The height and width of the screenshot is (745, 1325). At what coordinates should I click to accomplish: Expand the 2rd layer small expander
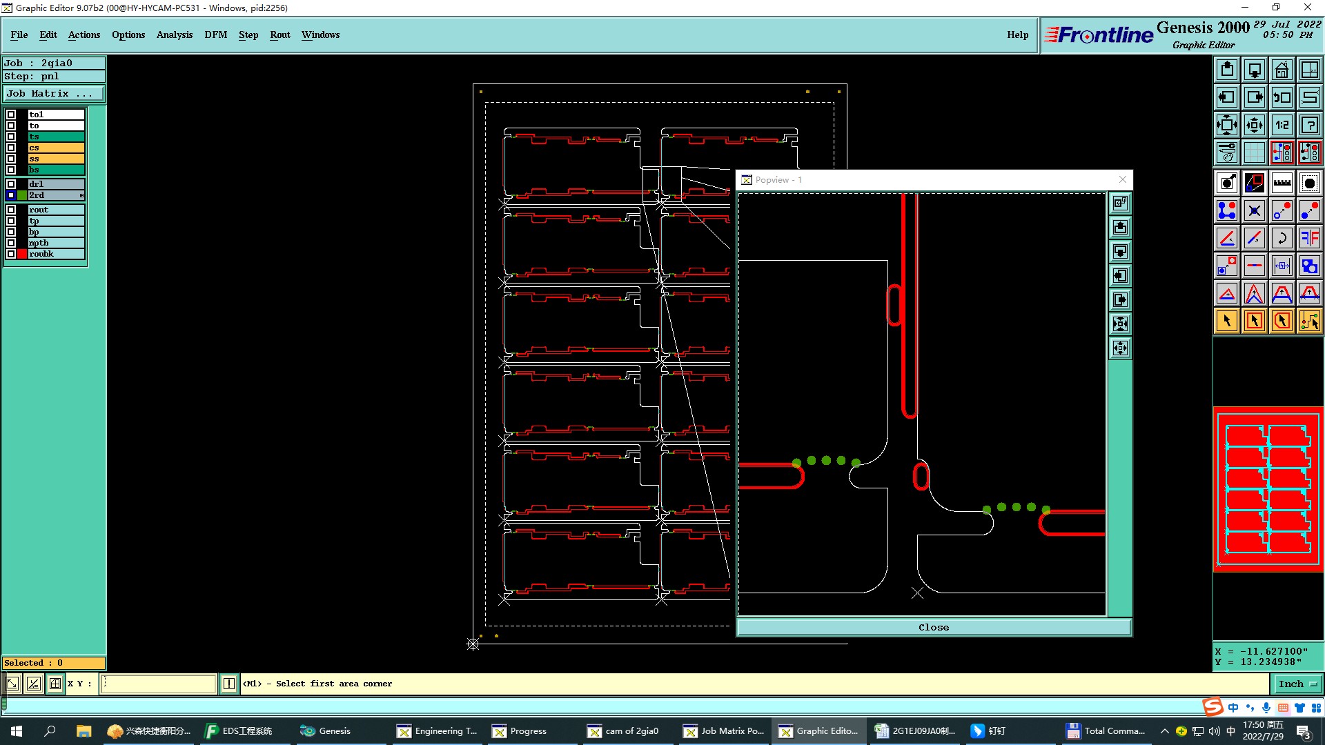click(81, 196)
